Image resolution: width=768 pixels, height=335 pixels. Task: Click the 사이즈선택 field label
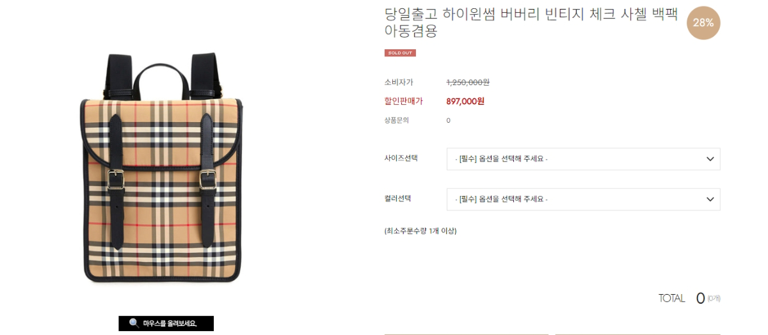(x=401, y=158)
